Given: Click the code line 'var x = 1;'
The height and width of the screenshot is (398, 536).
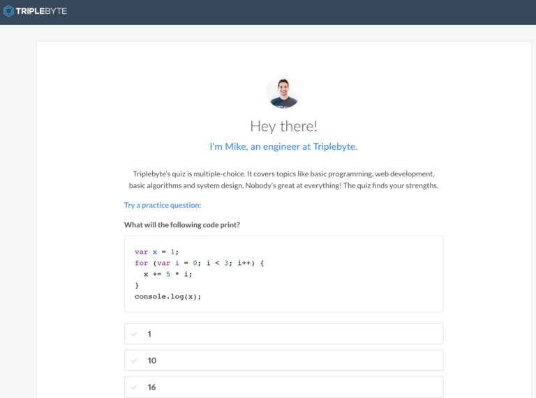Looking at the screenshot, I should coord(156,252).
